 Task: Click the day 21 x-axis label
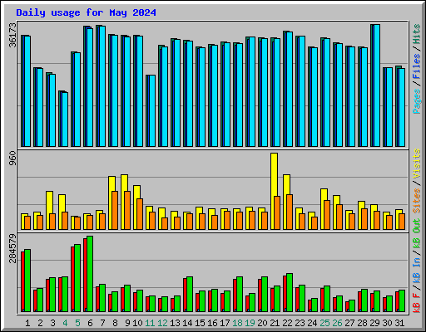coord(275,323)
